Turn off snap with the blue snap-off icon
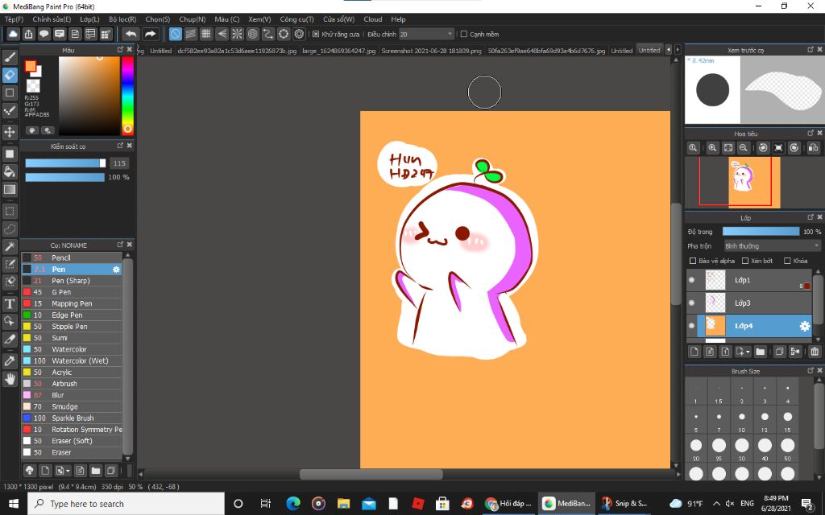Viewport: 825px width, 515px height. 175,34
